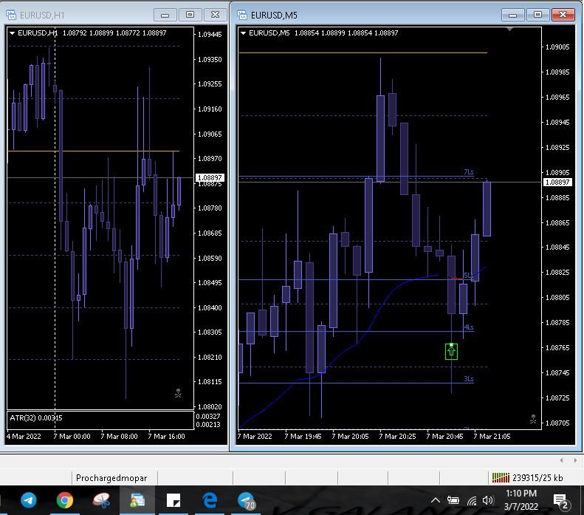The width and height of the screenshot is (584, 515).
Task: Activate the EURUSD,M5 chart title bar
Action: click(x=369, y=14)
